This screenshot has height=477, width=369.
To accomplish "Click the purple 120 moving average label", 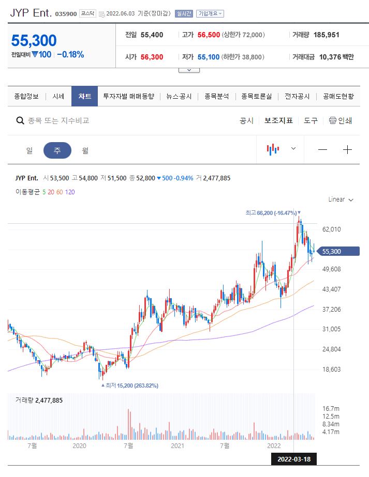I will pyautogui.click(x=70, y=192).
